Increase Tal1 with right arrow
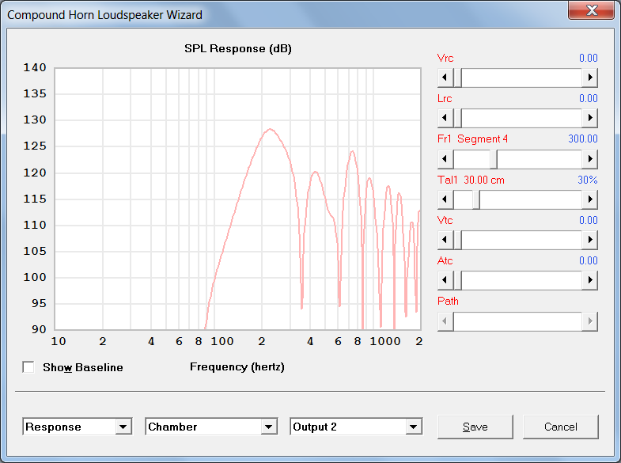This screenshot has width=621, height=463. pyautogui.click(x=589, y=199)
